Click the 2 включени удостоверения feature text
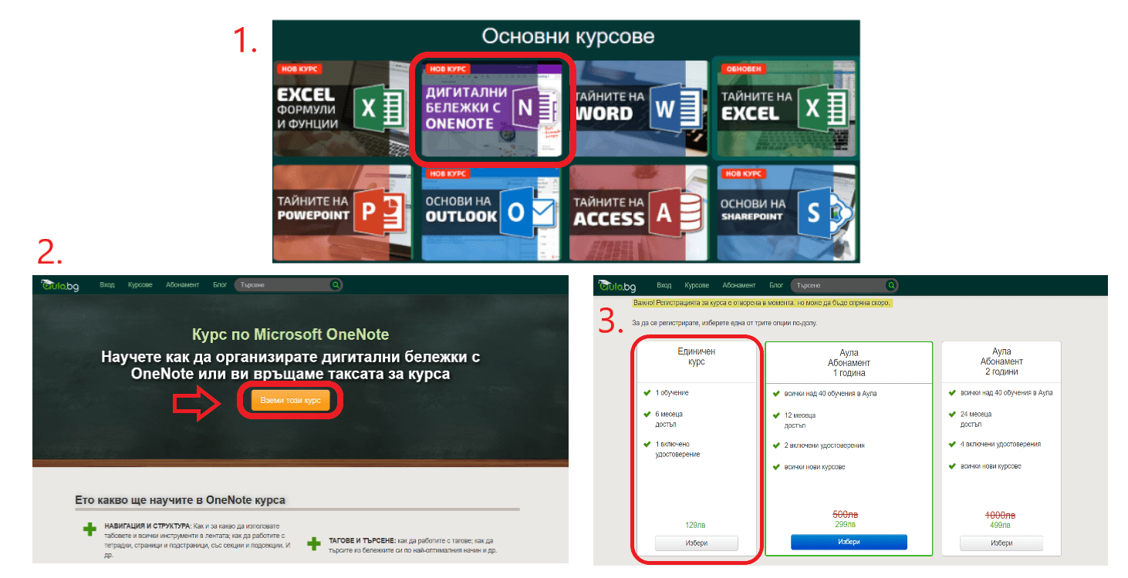 [x=824, y=445]
